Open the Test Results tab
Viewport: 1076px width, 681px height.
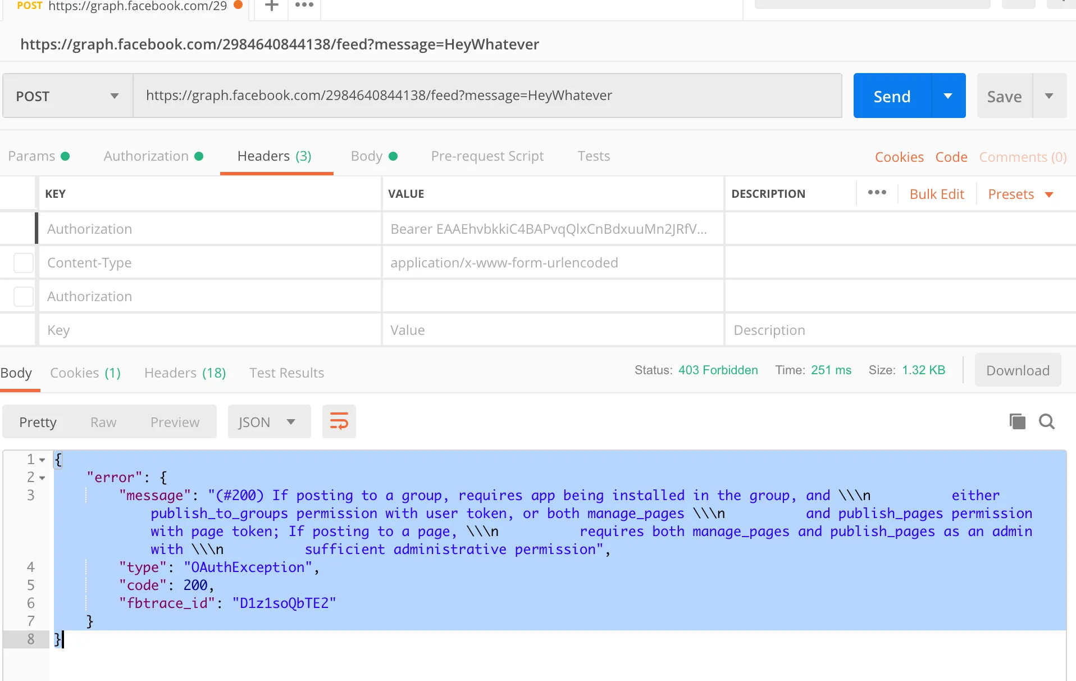tap(286, 373)
